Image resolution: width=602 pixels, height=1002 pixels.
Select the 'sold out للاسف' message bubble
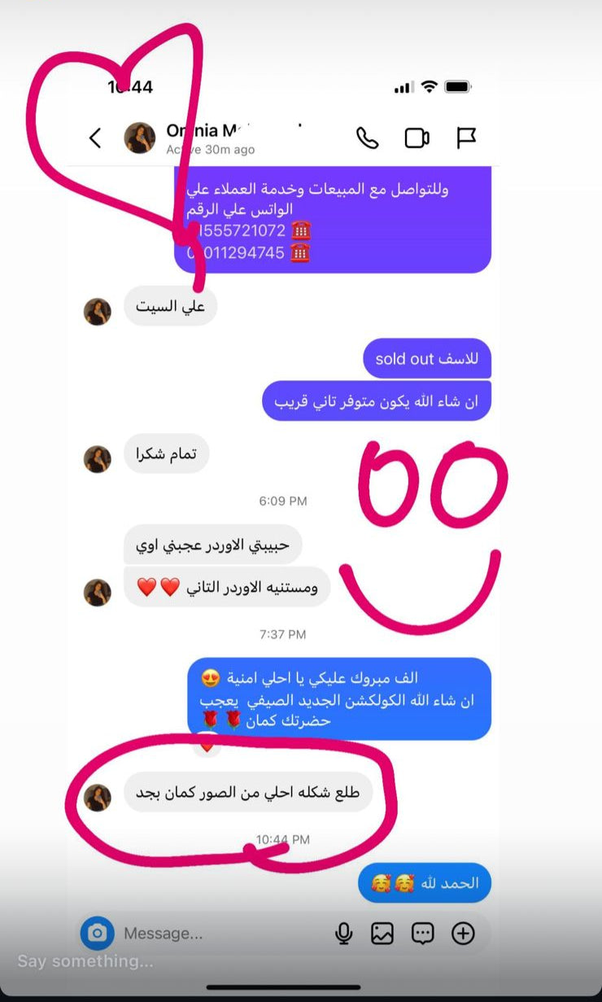(427, 359)
